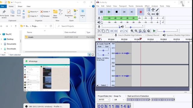The height and width of the screenshot is (108, 193).
Task: Click the green Play button in Audacity transport
Action: coord(109,12)
